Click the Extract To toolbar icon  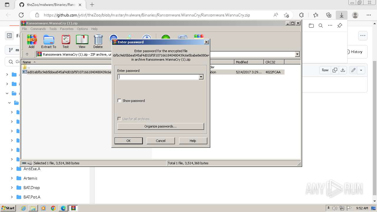coord(49,42)
